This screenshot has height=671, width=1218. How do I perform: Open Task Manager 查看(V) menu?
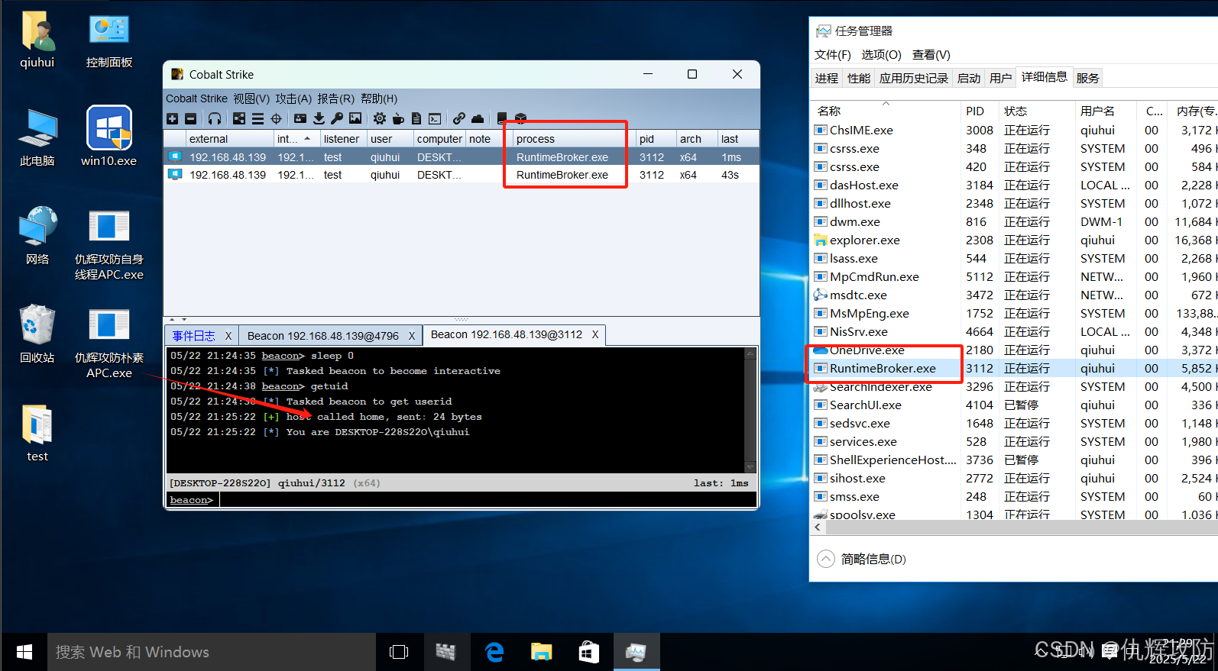click(931, 54)
